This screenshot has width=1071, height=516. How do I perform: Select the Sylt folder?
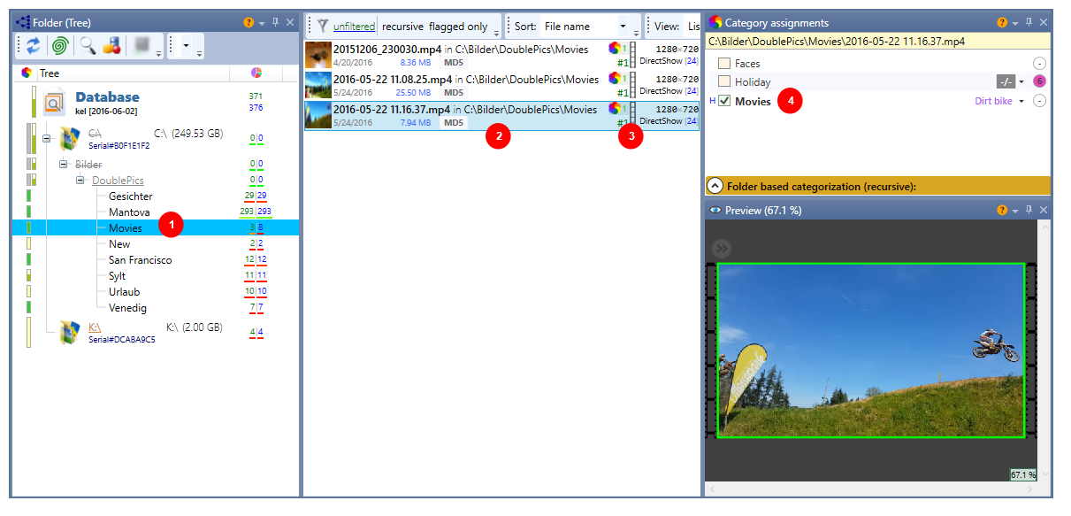click(x=117, y=276)
